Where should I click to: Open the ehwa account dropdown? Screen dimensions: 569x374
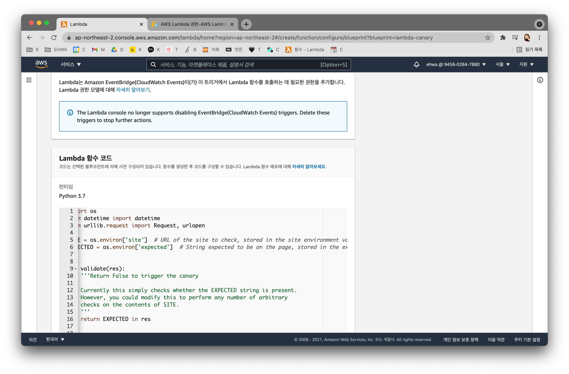tap(456, 64)
